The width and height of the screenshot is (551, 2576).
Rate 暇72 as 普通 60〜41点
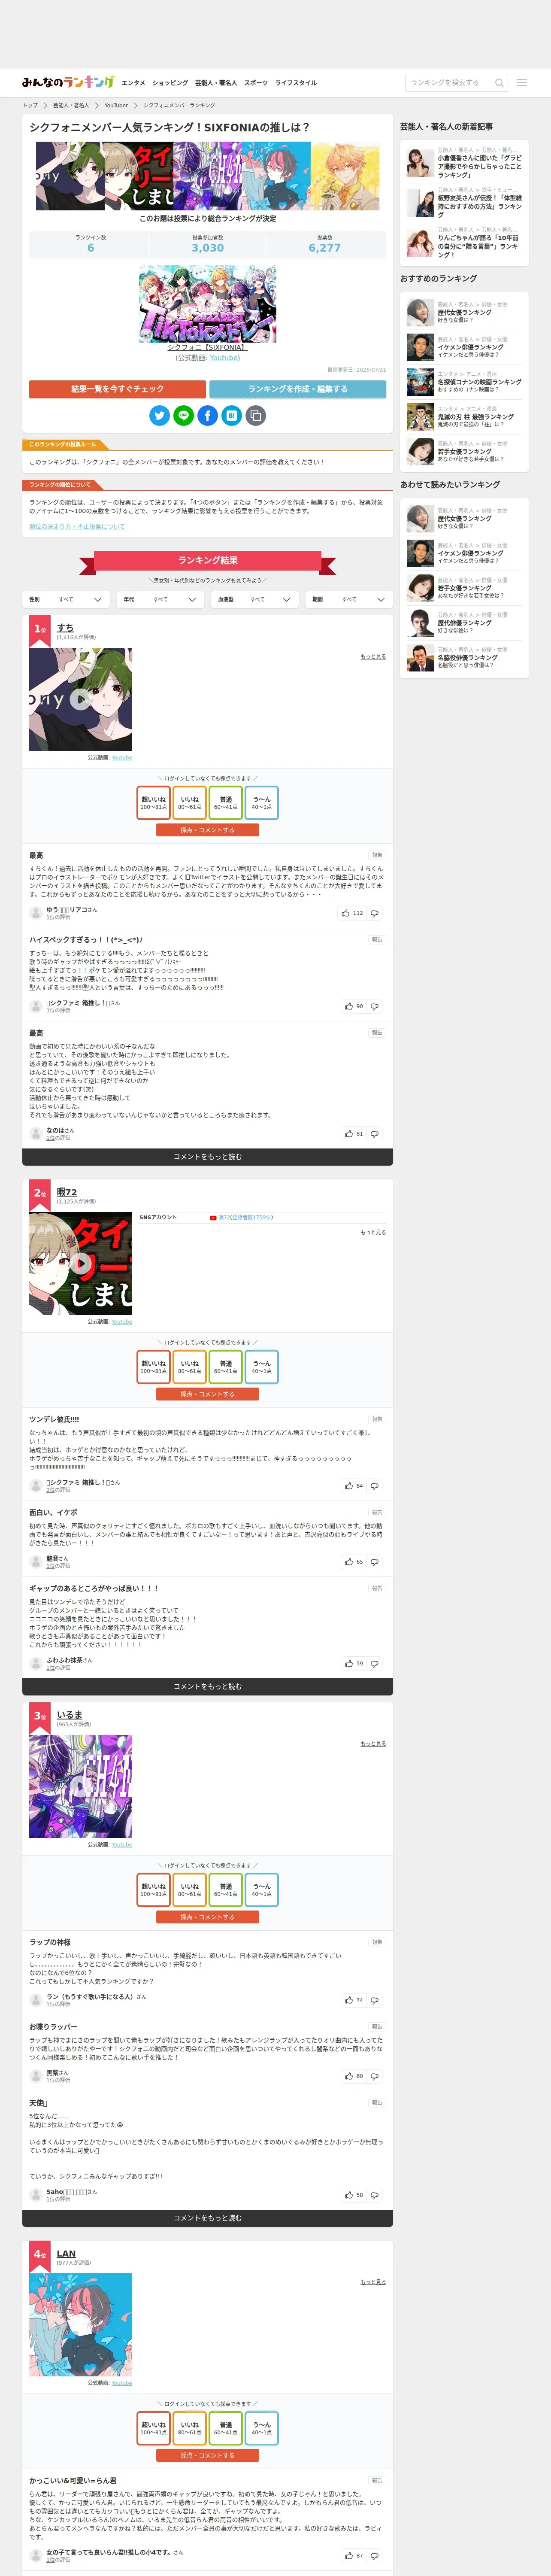point(226,1367)
